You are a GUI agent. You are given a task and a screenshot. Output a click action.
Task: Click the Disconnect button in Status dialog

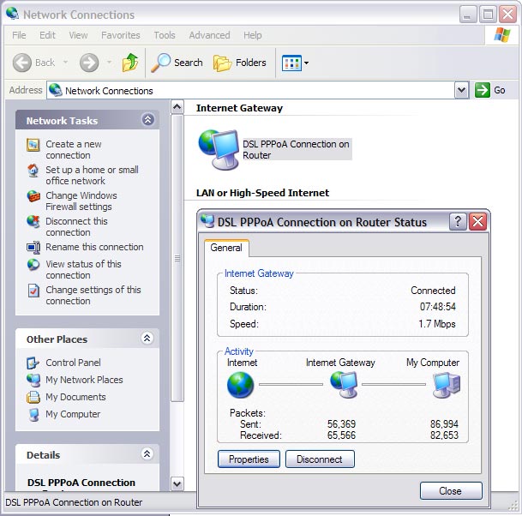point(320,459)
